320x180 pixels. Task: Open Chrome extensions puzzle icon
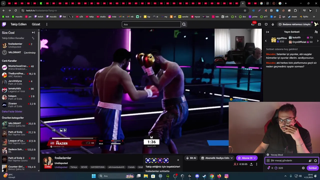pos(295,10)
